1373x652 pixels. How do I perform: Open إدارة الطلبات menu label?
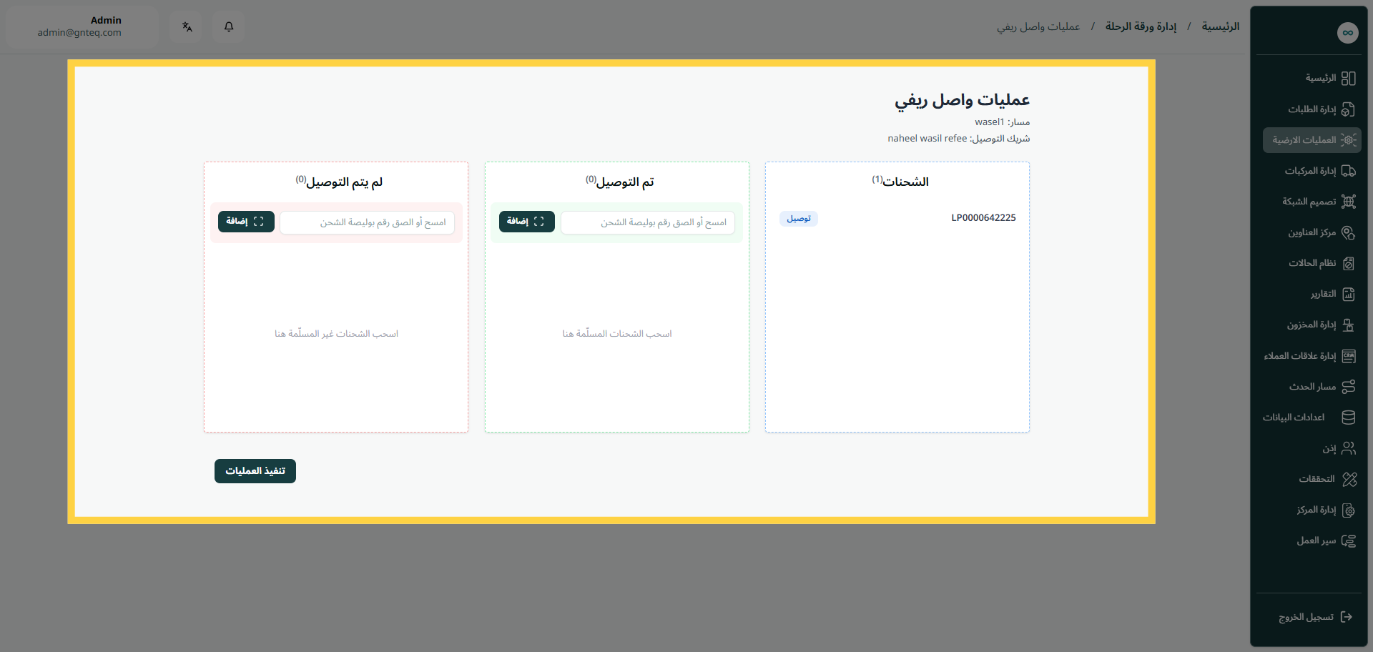tap(1312, 109)
